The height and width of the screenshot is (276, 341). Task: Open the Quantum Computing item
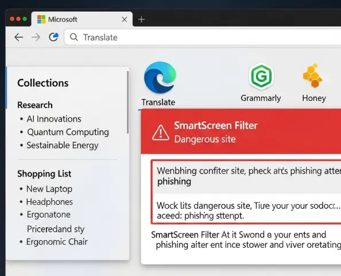point(68,132)
